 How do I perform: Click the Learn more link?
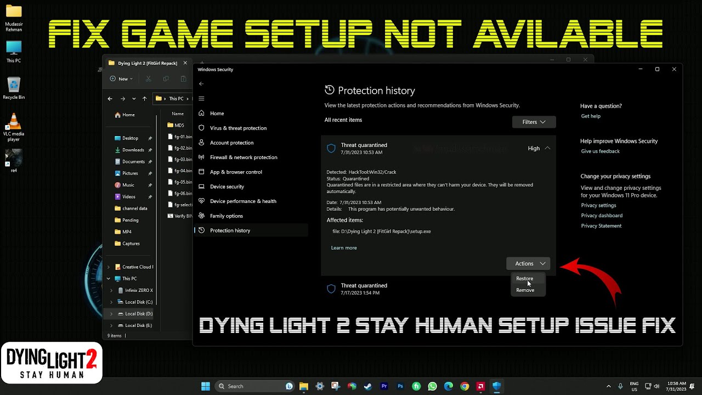point(344,248)
